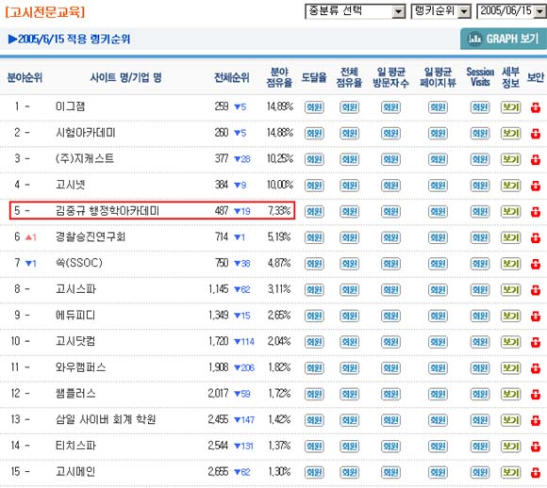
Task: Click 전체 점유율 회원 badge for 시험아카데미
Action: pos(349,134)
